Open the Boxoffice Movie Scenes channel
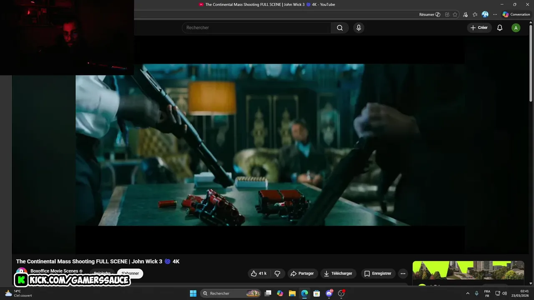The image size is (534, 300). [54, 271]
